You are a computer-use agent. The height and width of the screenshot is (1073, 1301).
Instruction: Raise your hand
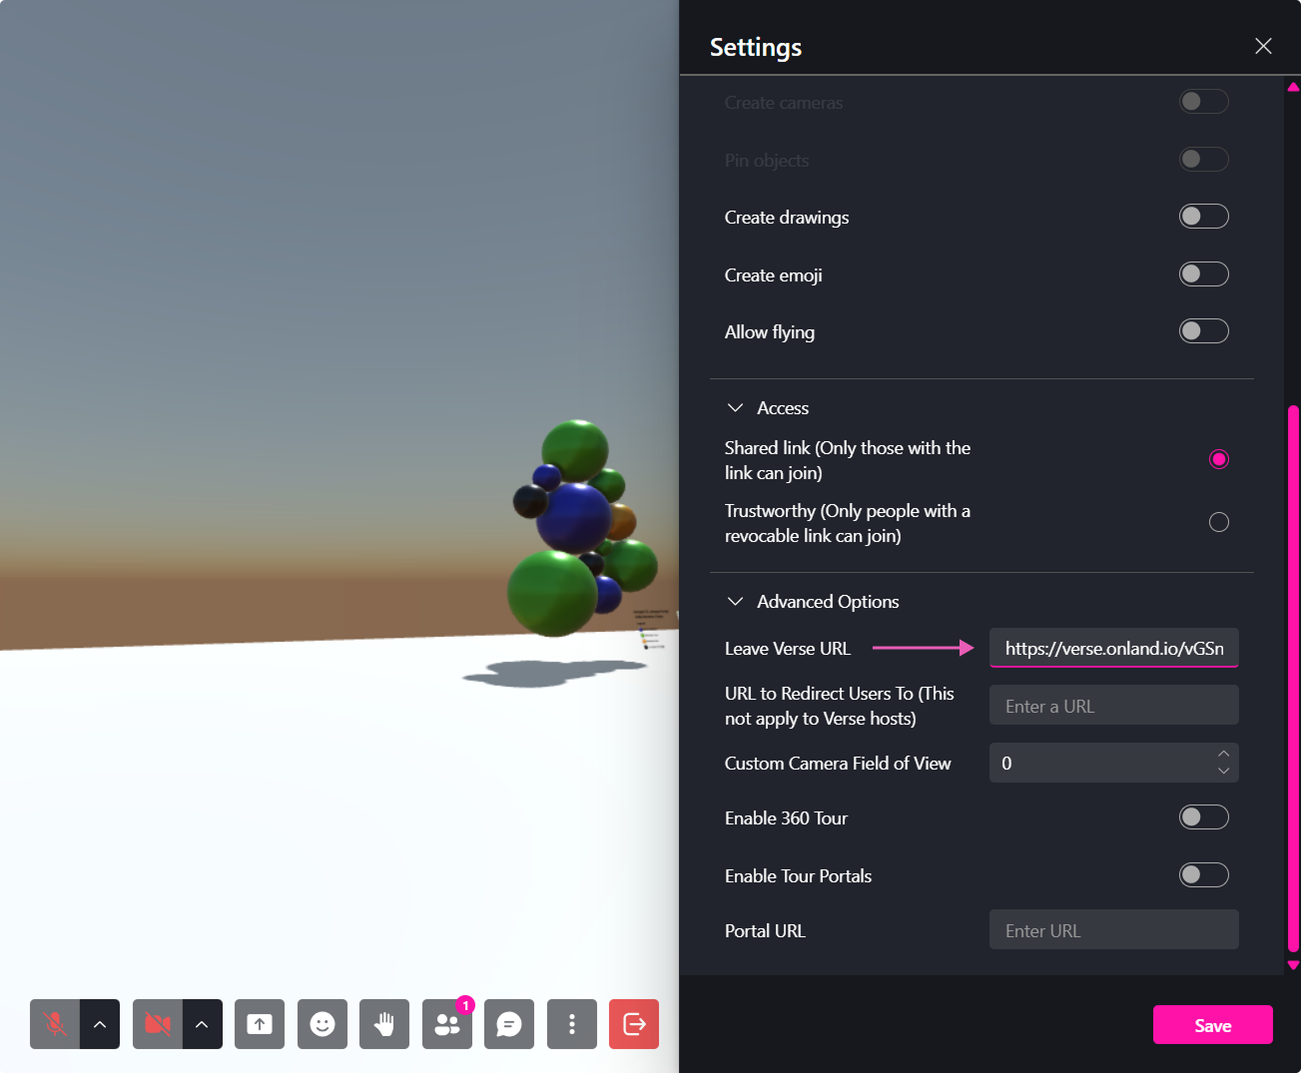coord(384,1024)
